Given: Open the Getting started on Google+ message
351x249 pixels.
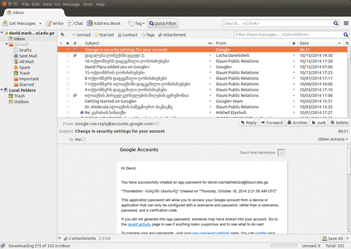Looking at the screenshot, I should (x=202, y=101).
